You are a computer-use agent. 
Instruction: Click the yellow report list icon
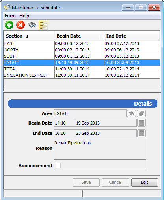coord(43,25)
